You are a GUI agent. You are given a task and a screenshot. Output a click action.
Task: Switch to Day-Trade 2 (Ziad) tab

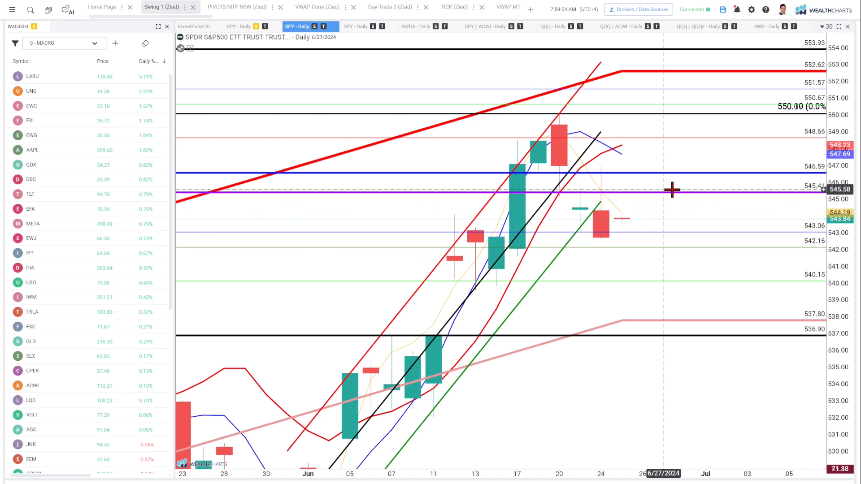(x=390, y=7)
